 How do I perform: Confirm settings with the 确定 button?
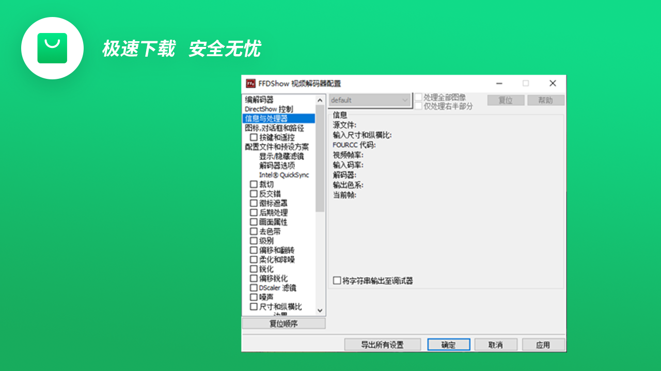448,344
